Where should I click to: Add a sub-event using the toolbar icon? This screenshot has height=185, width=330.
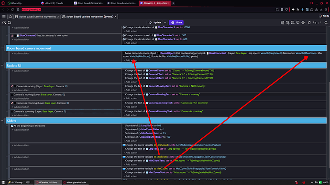[287, 23]
